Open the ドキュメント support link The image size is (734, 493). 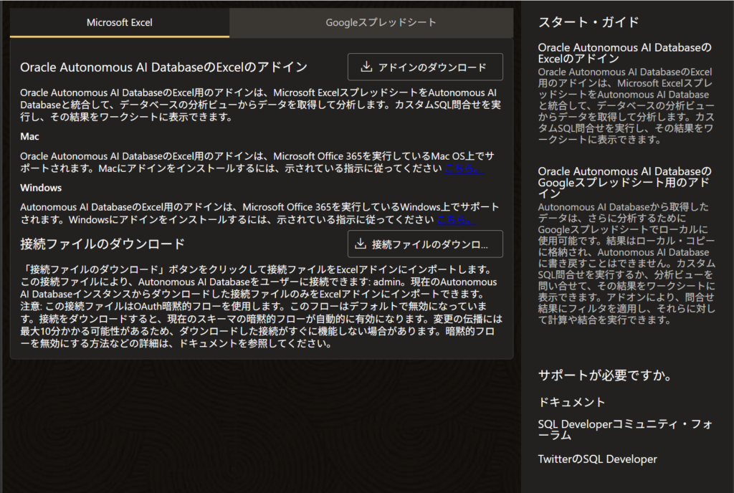pyautogui.click(x=571, y=402)
